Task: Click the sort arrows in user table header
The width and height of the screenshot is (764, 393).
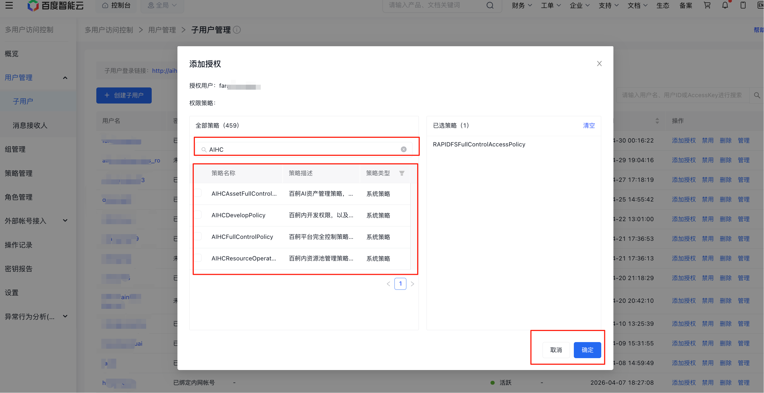Action: (x=657, y=121)
